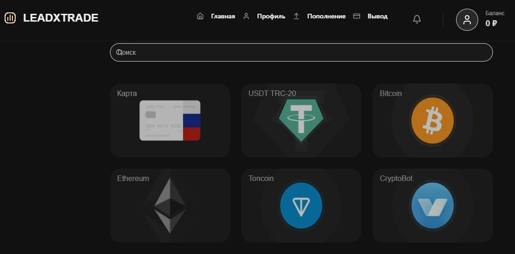Click the LEADXTRADE brand name text

[61, 18]
